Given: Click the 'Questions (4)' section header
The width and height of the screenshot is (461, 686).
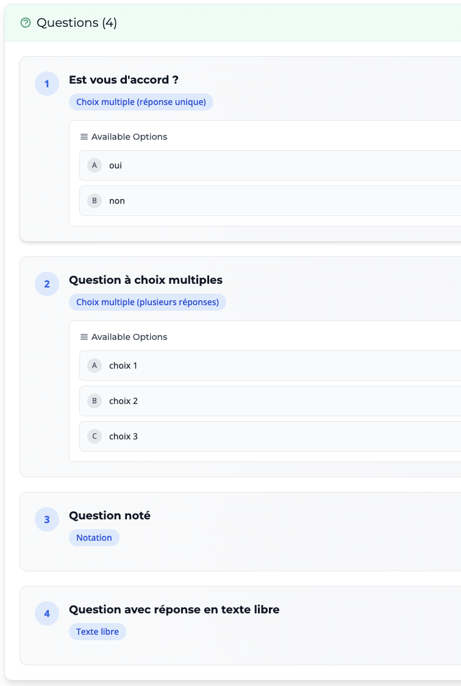Looking at the screenshot, I should tap(77, 23).
